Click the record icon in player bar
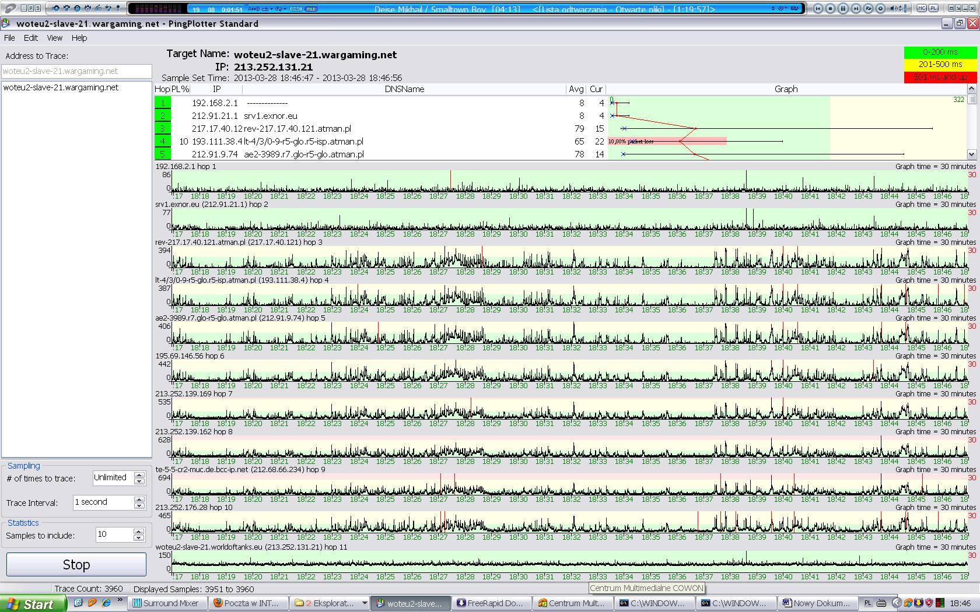 [880, 8]
